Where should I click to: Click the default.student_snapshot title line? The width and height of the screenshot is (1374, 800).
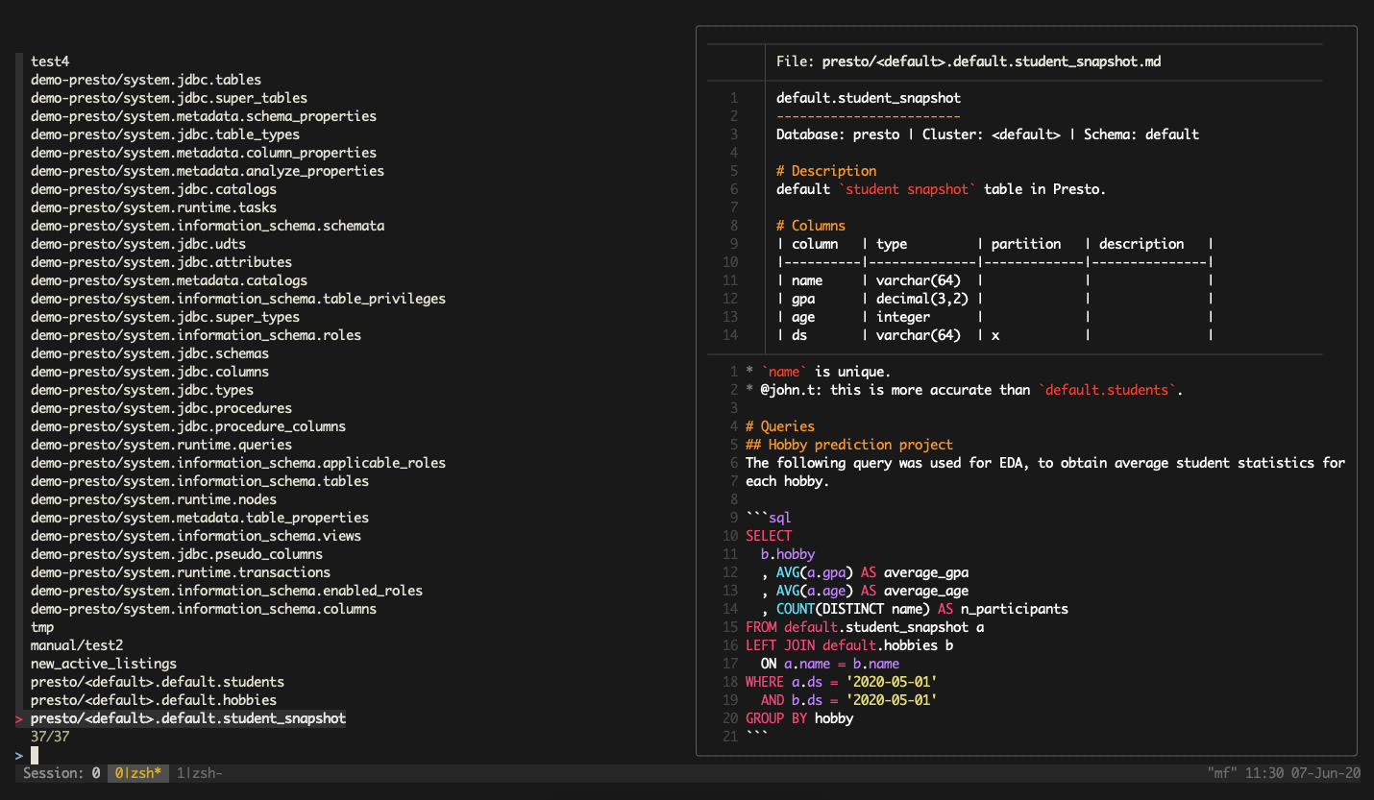tap(869, 98)
